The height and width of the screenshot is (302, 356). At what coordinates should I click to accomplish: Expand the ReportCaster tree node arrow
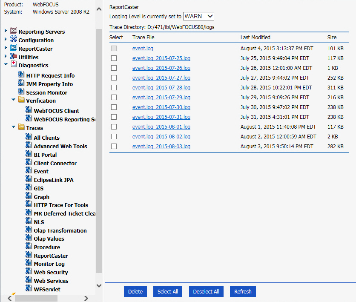tap(6, 47)
